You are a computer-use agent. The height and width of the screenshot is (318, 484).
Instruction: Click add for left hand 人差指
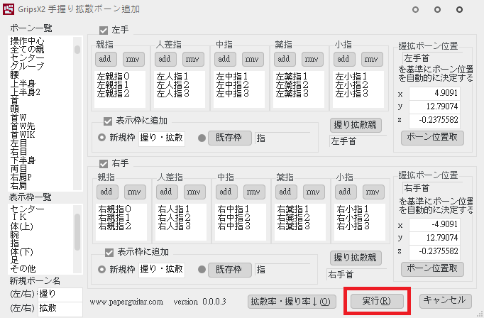pos(165,59)
